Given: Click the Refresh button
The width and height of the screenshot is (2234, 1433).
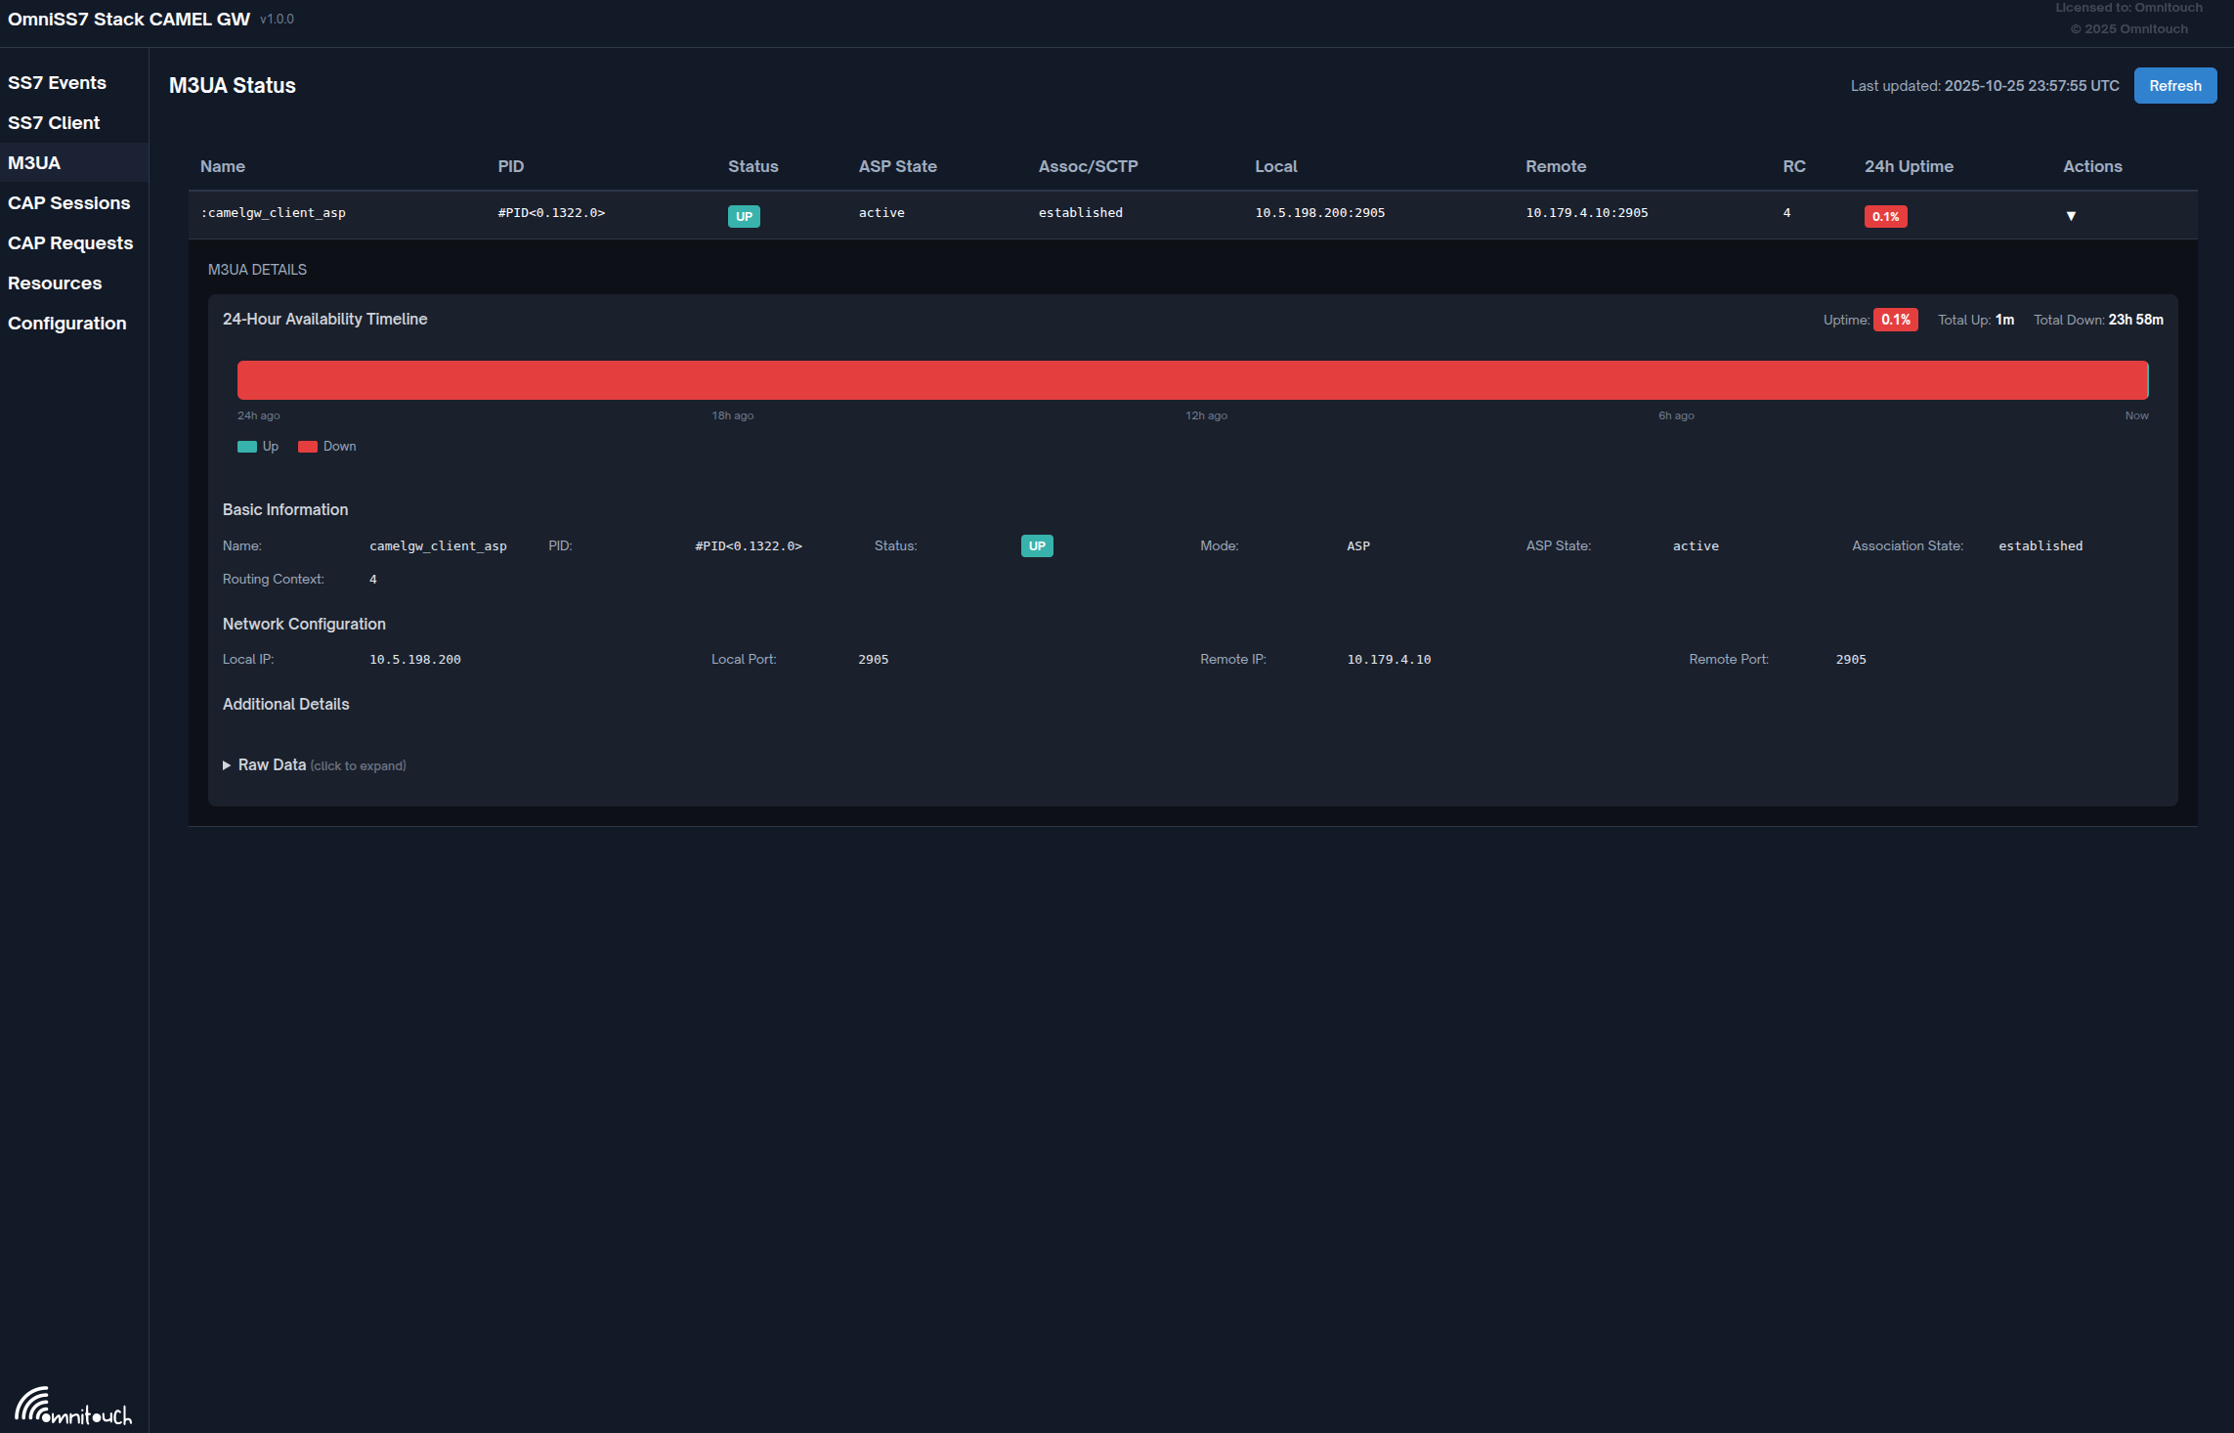Looking at the screenshot, I should 2174,86.
